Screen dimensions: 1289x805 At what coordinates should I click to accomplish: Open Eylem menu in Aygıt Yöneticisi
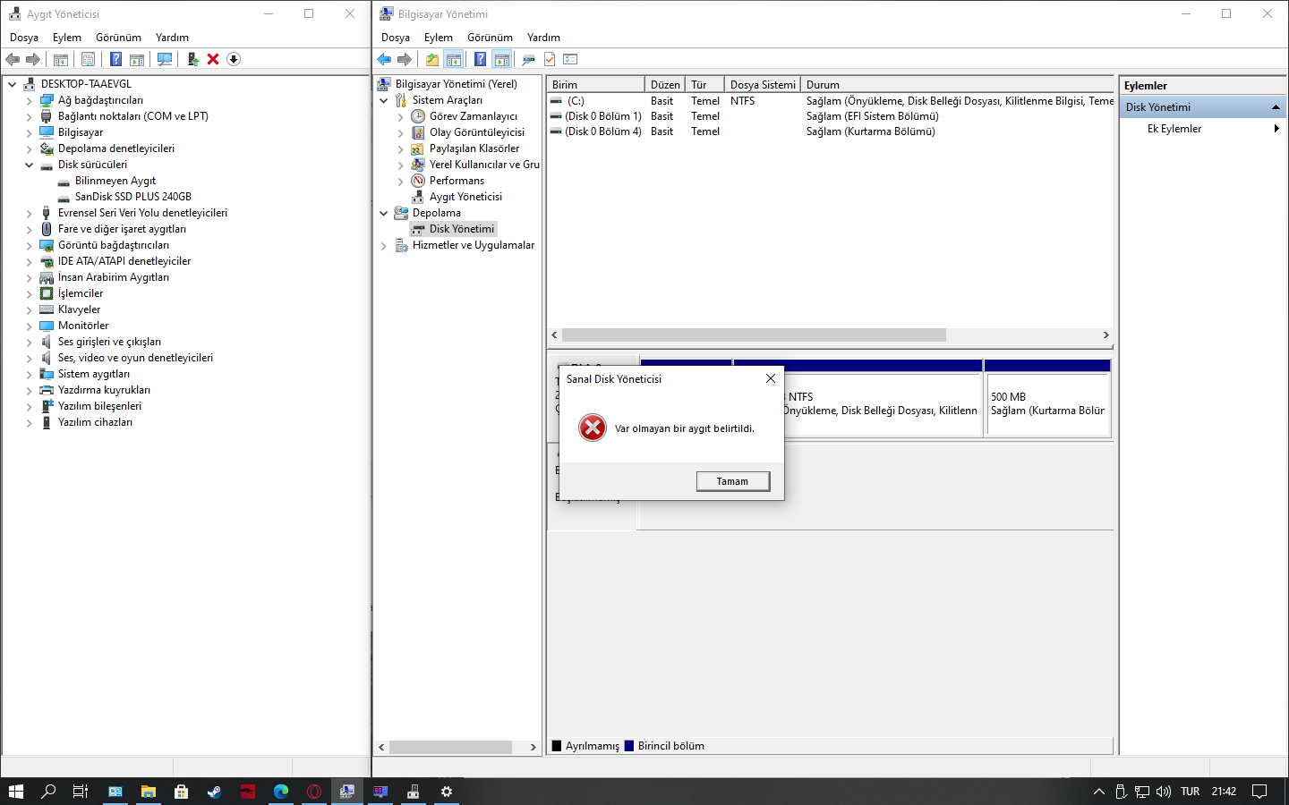point(67,38)
